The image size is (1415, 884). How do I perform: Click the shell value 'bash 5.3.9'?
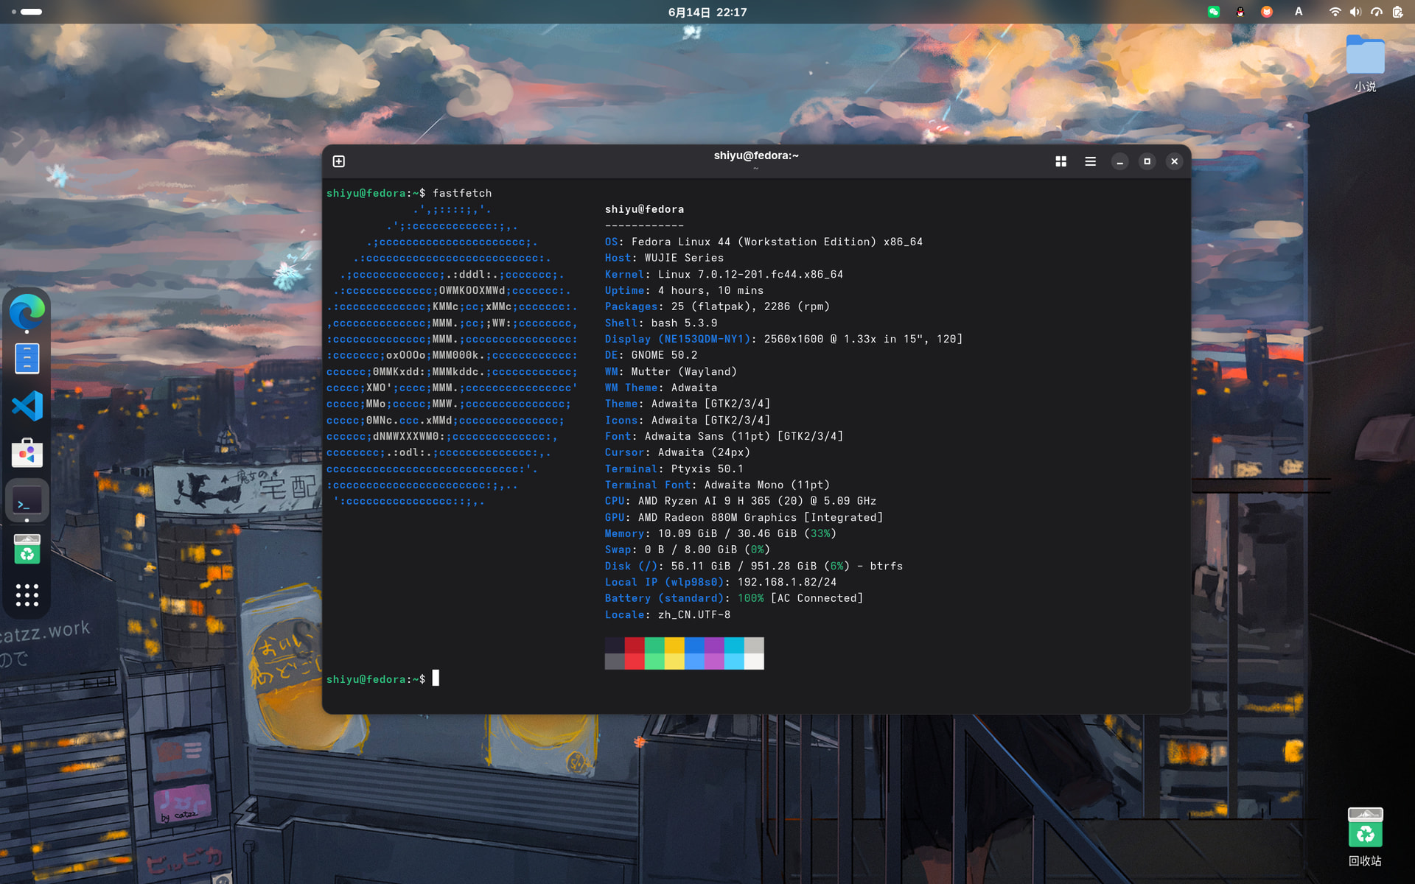[684, 323]
